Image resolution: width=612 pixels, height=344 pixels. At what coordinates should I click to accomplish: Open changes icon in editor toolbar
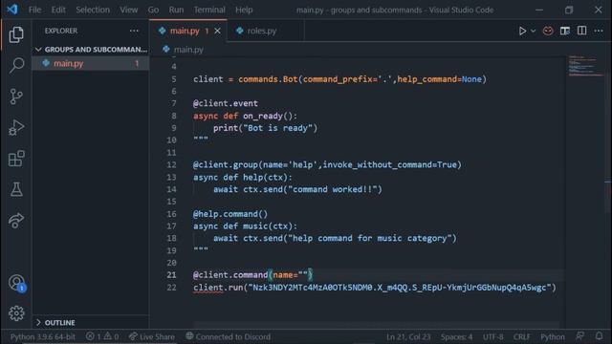(565, 31)
